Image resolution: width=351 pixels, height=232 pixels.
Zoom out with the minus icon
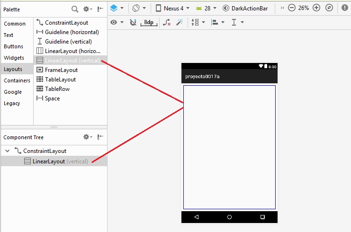click(x=292, y=8)
